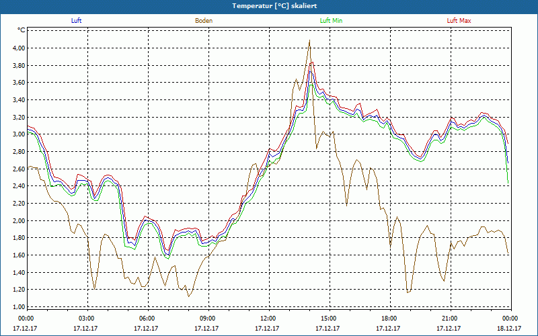This screenshot has width=538, height=336.
Task: Click the 4,00 y-axis value
Action: pos(20,48)
